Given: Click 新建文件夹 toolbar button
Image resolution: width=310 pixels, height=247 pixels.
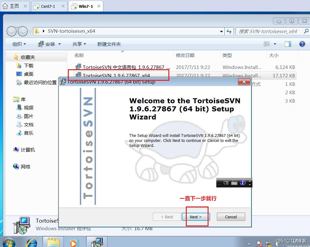Looking at the screenshot, I should (109, 44).
